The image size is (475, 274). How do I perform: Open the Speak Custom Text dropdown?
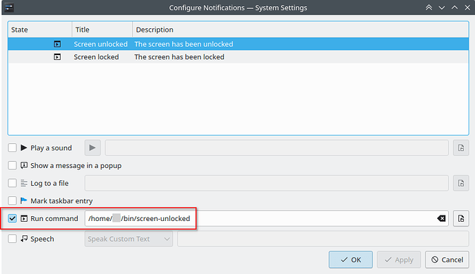point(129,239)
